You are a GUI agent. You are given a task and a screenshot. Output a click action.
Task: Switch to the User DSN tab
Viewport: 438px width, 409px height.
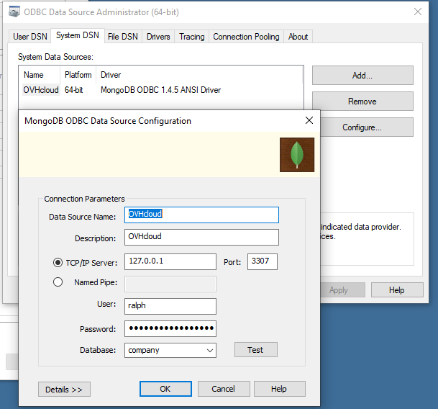(31, 37)
